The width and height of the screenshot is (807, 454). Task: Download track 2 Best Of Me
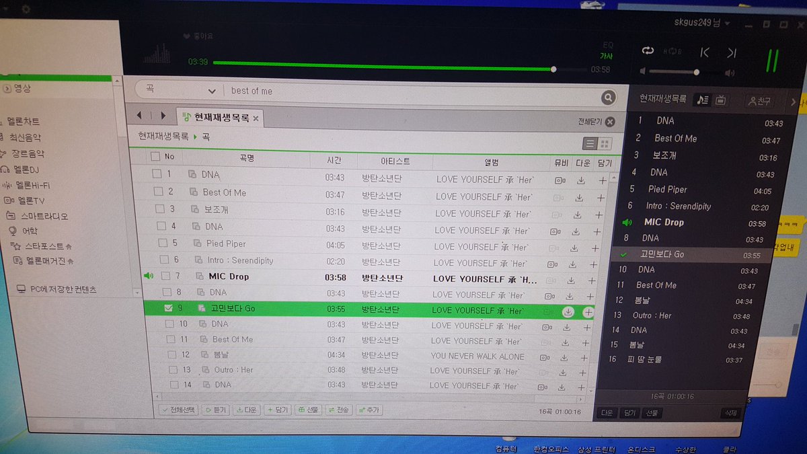pos(579,198)
